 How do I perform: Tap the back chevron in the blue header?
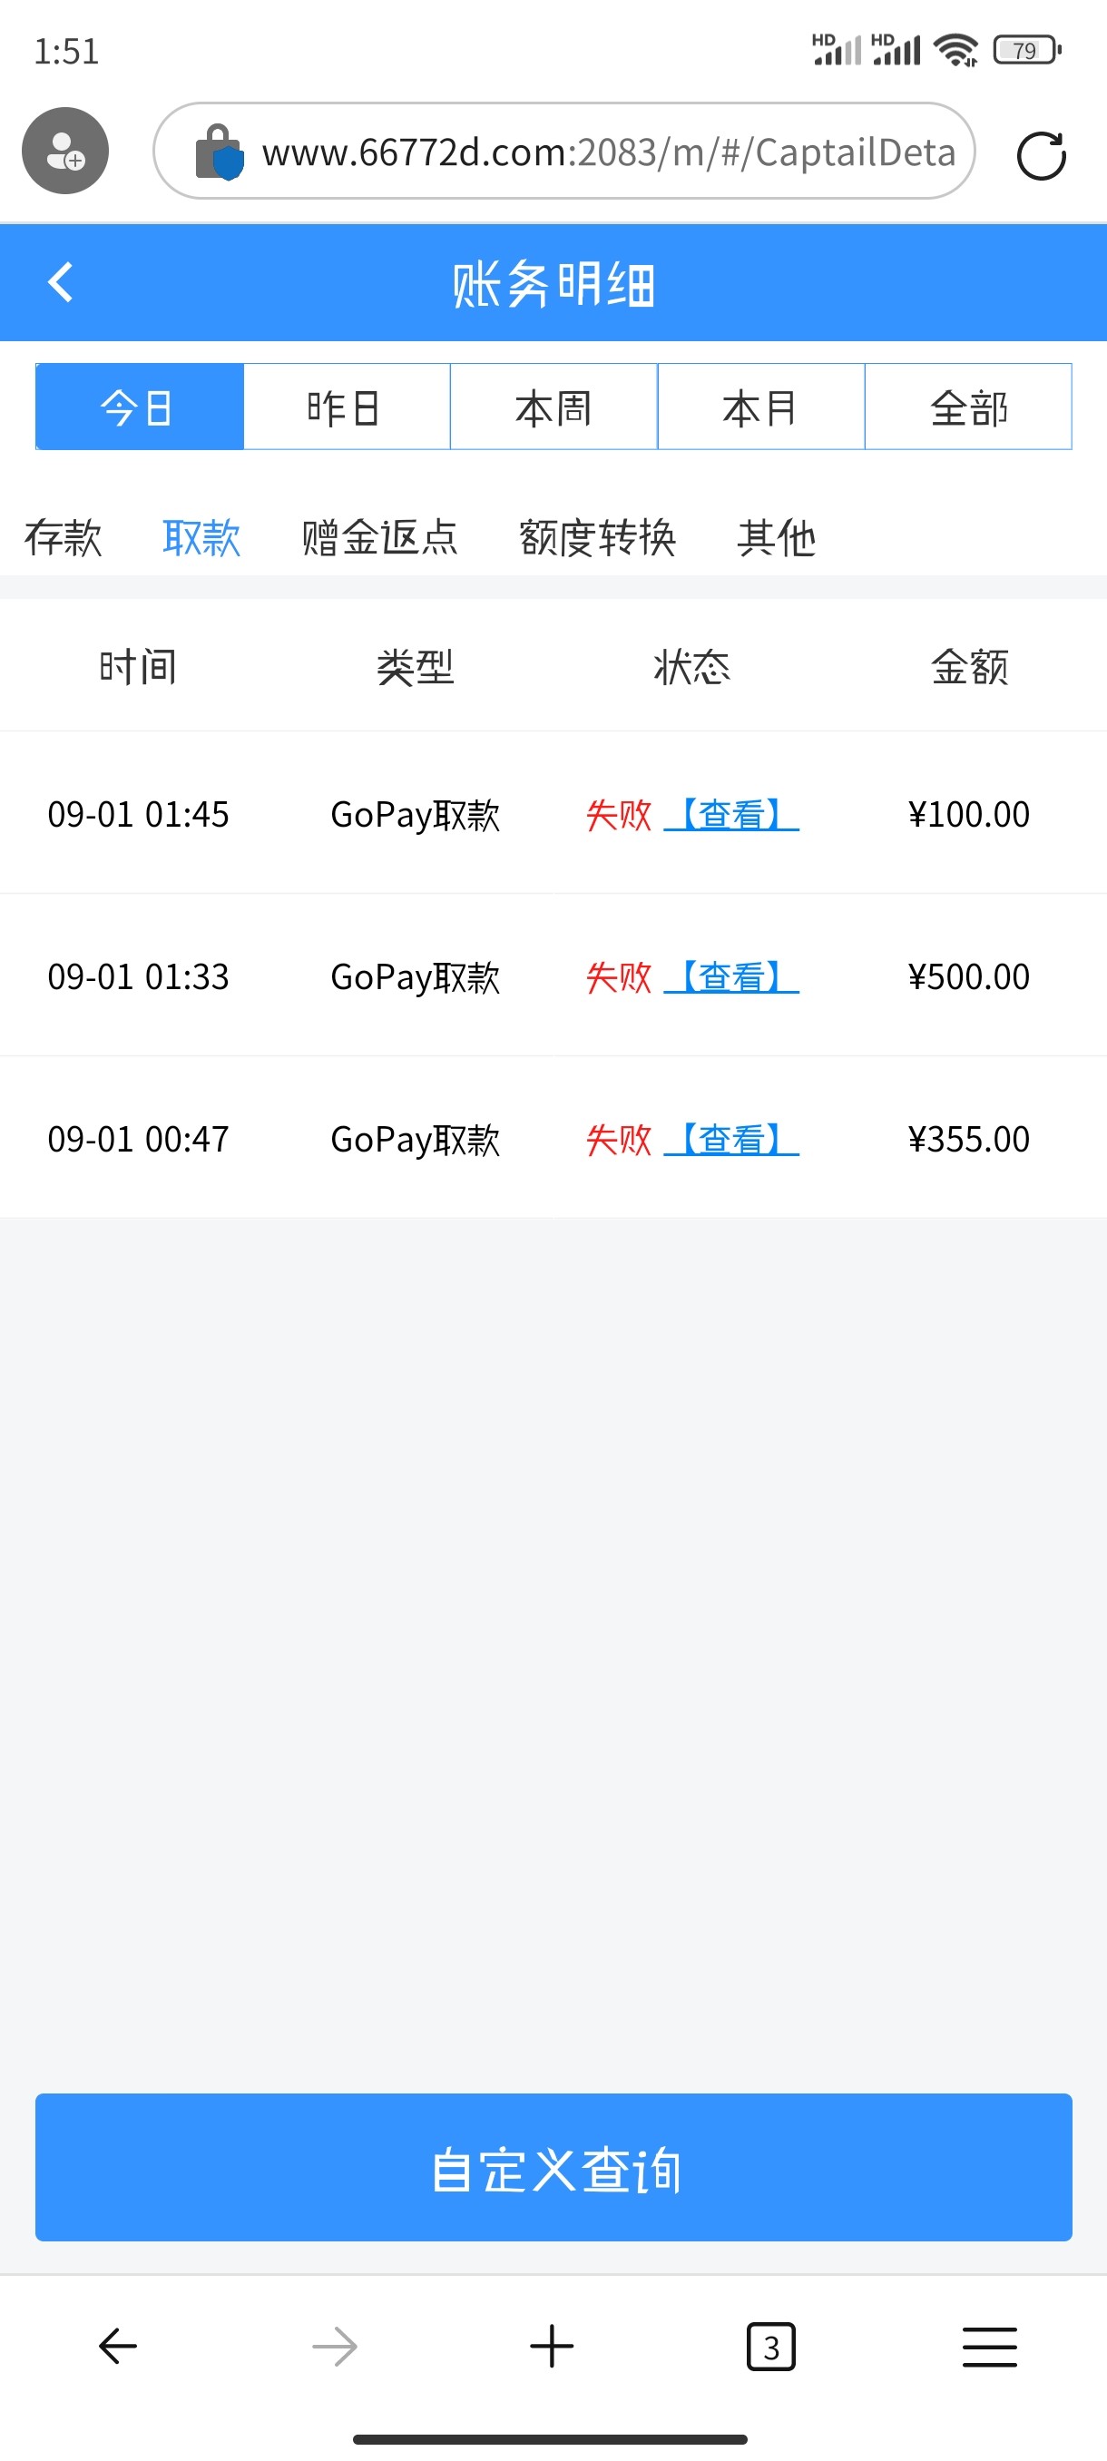point(61,283)
